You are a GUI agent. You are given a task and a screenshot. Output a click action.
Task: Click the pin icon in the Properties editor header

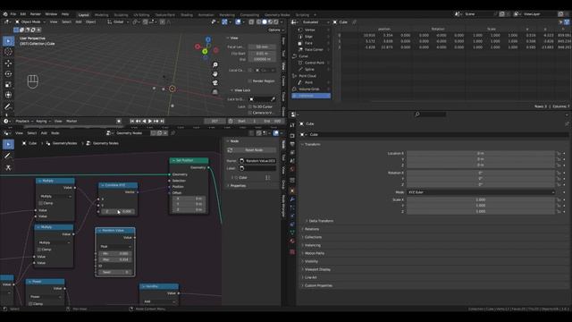567,123
